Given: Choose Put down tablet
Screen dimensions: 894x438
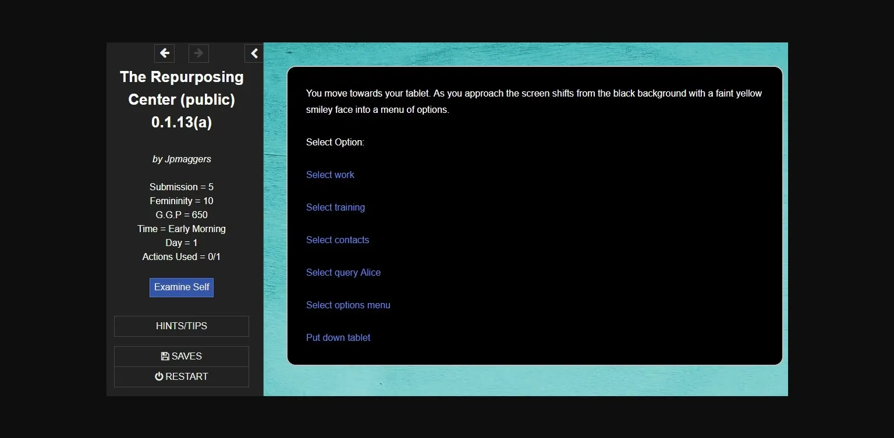Looking at the screenshot, I should (x=338, y=337).
